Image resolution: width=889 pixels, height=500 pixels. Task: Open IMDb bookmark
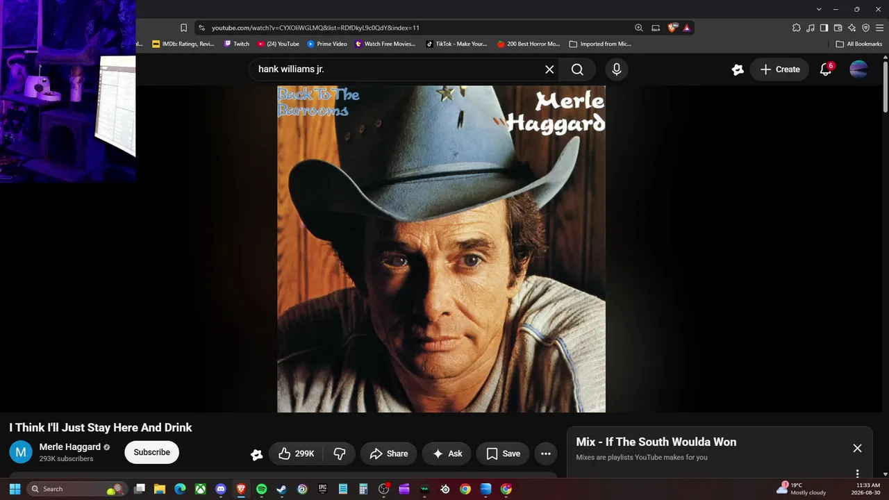click(183, 44)
